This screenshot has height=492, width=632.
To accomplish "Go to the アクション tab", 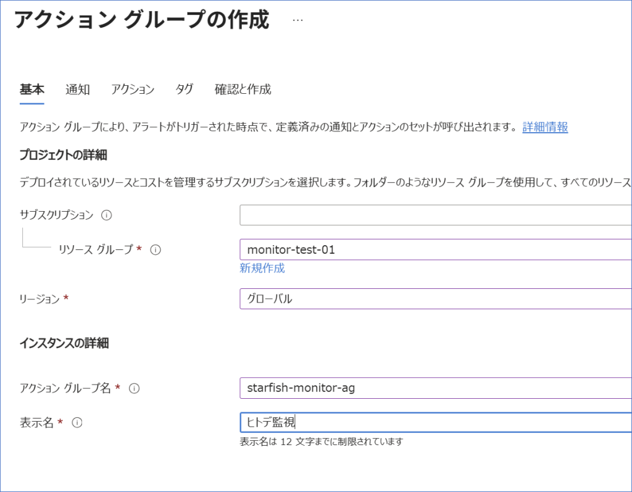I will (x=133, y=90).
